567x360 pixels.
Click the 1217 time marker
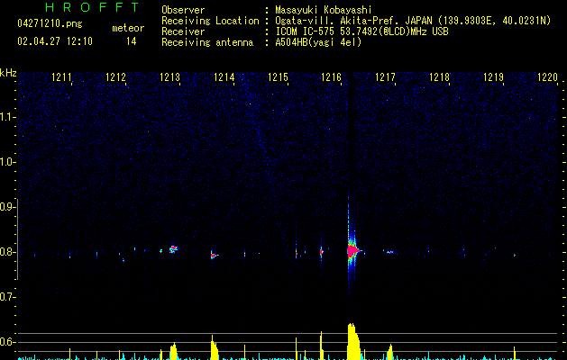pos(385,77)
